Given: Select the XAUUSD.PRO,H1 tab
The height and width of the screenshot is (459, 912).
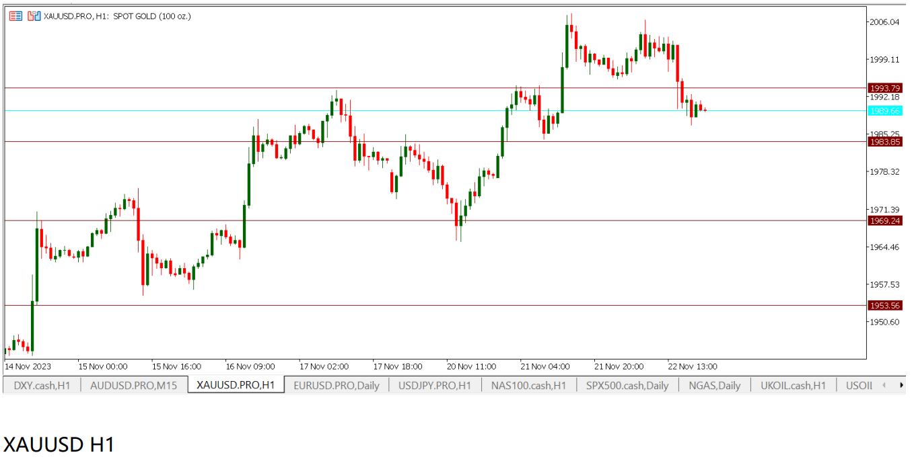Looking at the screenshot, I should [236, 385].
